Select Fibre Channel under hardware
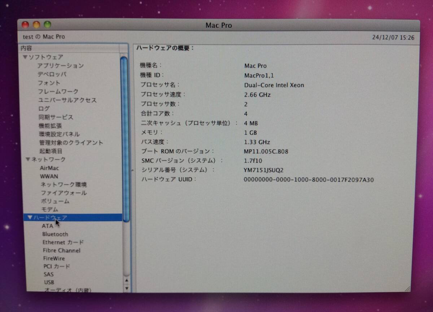This screenshot has width=433, height=312. [62, 250]
